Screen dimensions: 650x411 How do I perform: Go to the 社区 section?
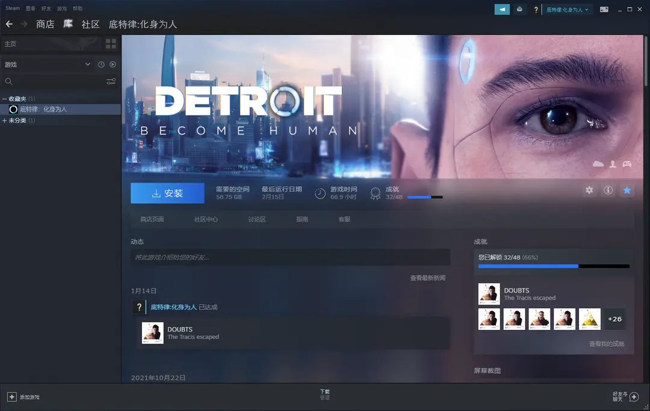pos(91,25)
